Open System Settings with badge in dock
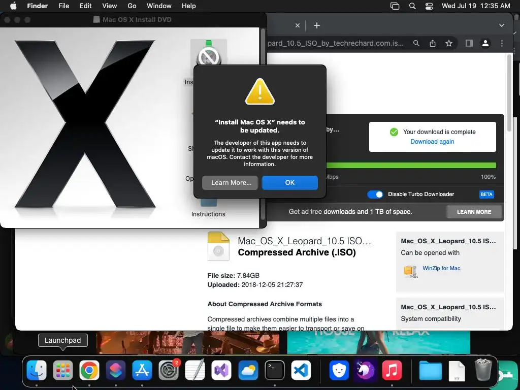The width and height of the screenshot is (520, 390). tap(169, 370)
